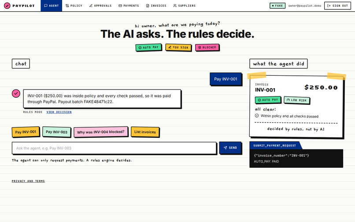Open the Agent tab

52,6
